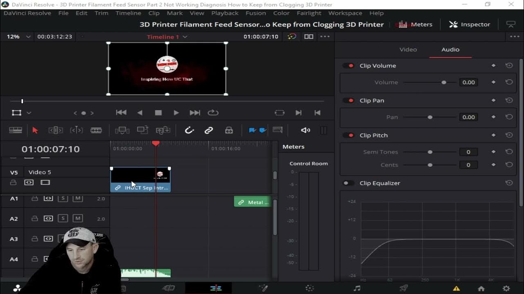Mute audio track A2
The width and height of the screenshot is (524, 294).
[x=78, y=218]
